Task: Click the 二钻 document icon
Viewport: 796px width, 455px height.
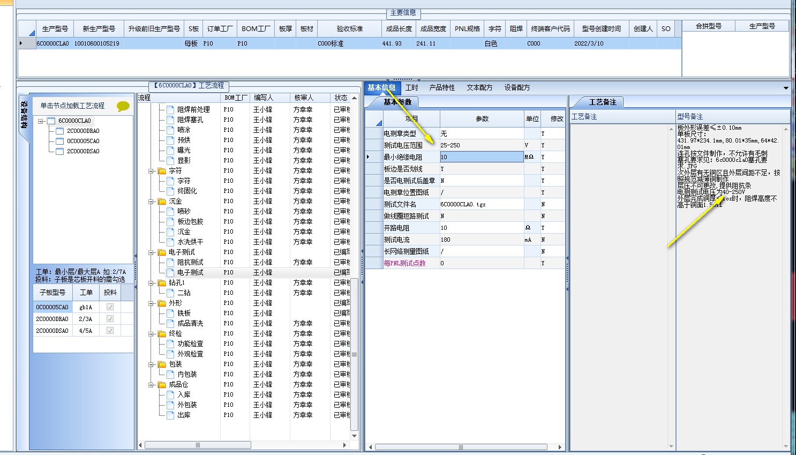Action: tap(170, 293)
